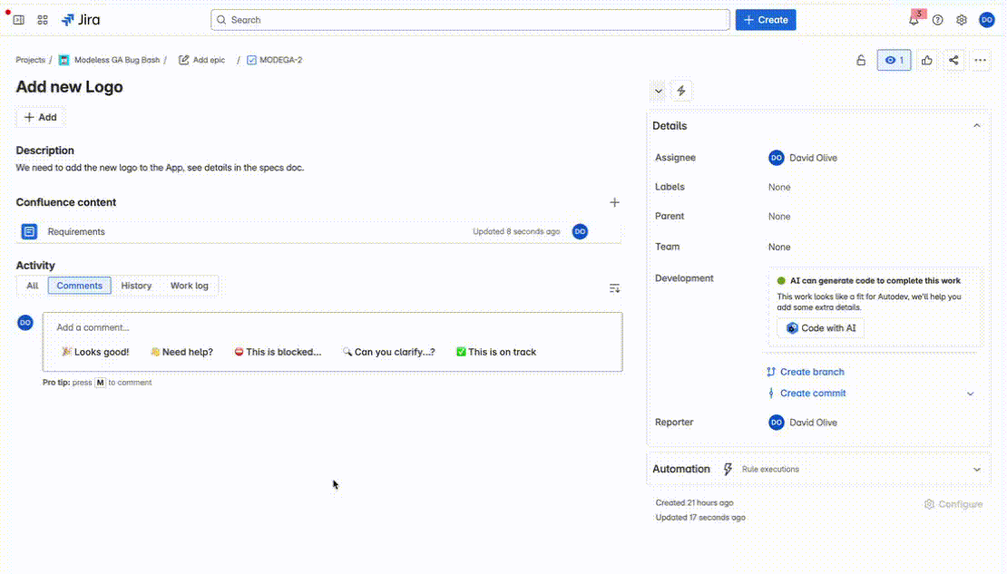Click the Code with AI button
Viewport: 1007px width, 574px height.
(x=819, y=328)
